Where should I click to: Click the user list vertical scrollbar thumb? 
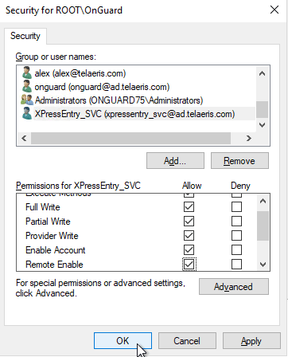point(263,109)
